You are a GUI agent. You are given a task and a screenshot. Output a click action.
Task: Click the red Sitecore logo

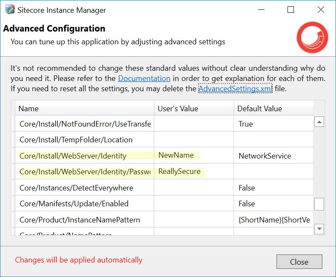pos(312,37)
